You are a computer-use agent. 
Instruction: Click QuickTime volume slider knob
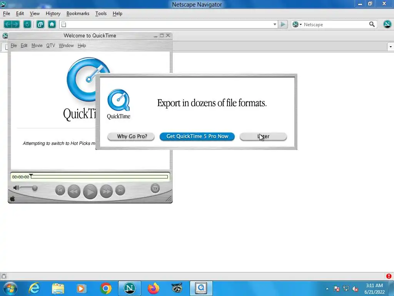35,188
